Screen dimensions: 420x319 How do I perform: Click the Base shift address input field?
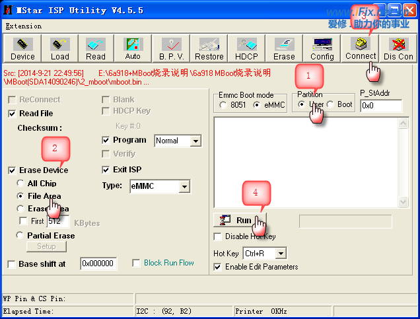pos(98,264)
